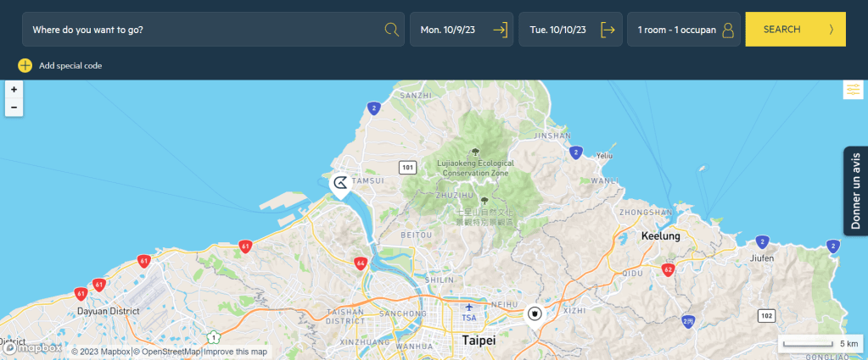
Task: Focus the Where do you want to go field
Action: [204, 30]
